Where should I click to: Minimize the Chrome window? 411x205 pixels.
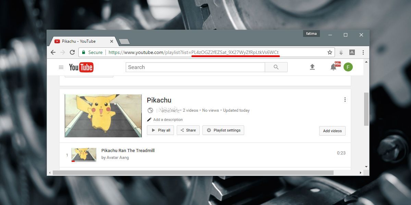[x=330, y=35]
